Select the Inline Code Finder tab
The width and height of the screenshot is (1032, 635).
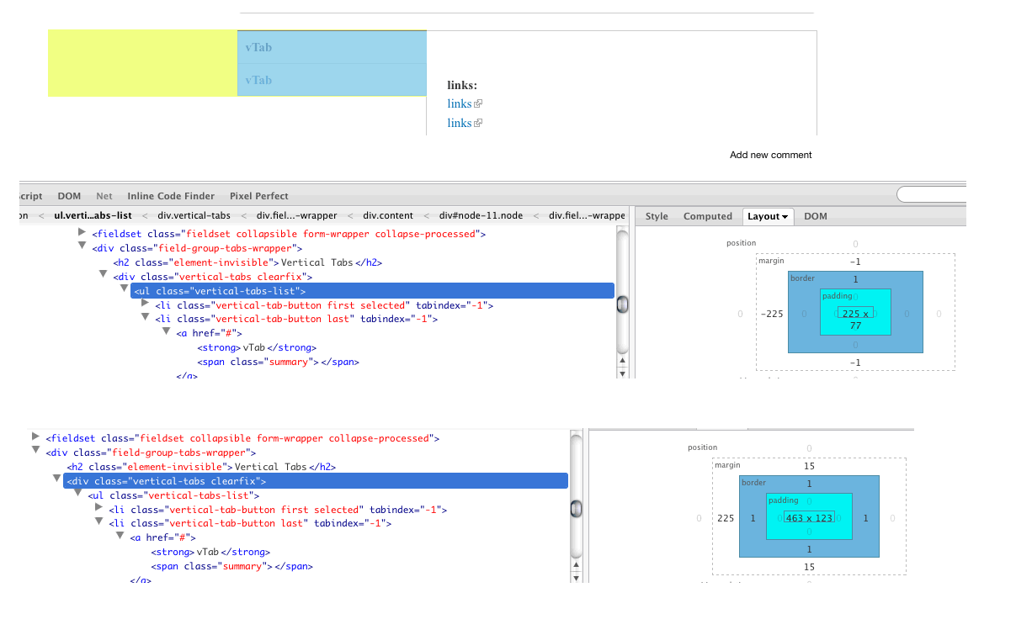point(171,195)
